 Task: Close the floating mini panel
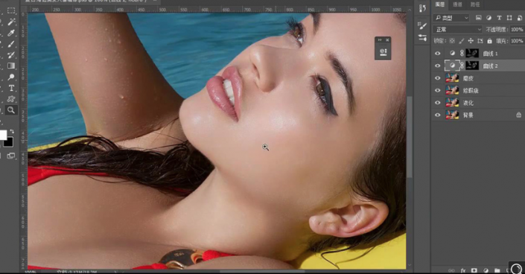(x=387, y=40)
